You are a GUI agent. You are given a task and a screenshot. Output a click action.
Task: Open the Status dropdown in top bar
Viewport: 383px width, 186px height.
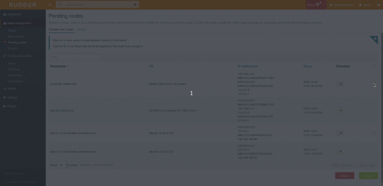click(316, 5)
